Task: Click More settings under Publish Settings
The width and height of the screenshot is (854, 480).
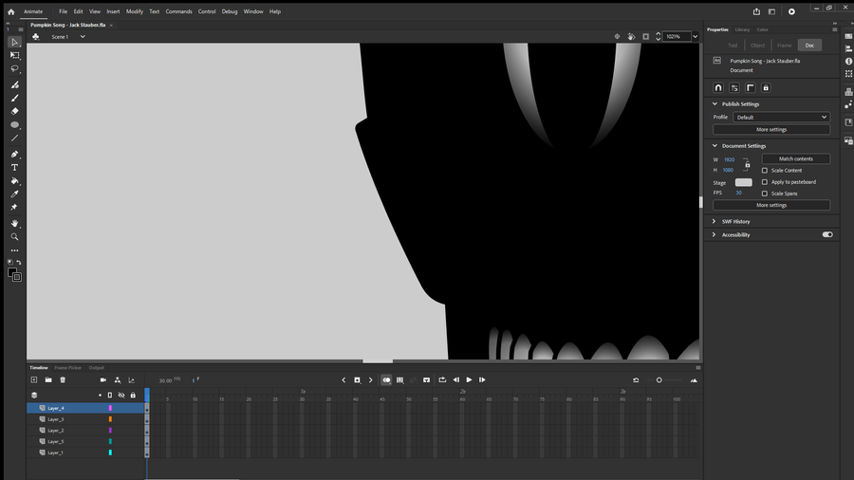Action: pyautogui.click(x=771, y=130)
